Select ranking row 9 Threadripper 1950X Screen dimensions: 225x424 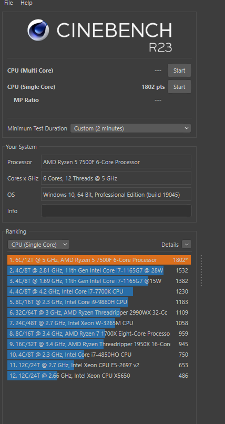pyautogui.click(x=99, y=344)
